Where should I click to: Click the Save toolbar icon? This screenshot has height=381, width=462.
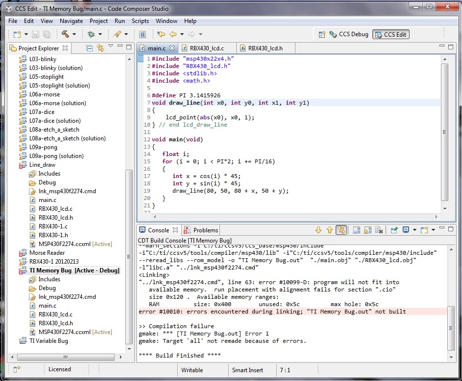tap(35, 34)
